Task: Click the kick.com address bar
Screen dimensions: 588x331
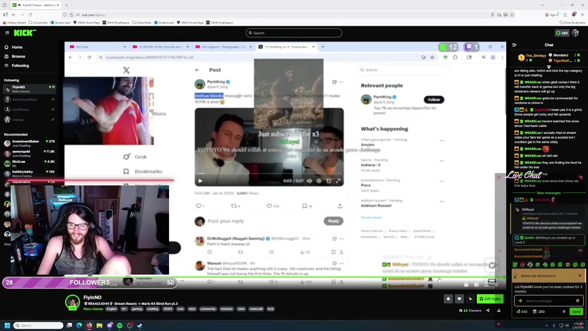Action: [x=276, y=15]
